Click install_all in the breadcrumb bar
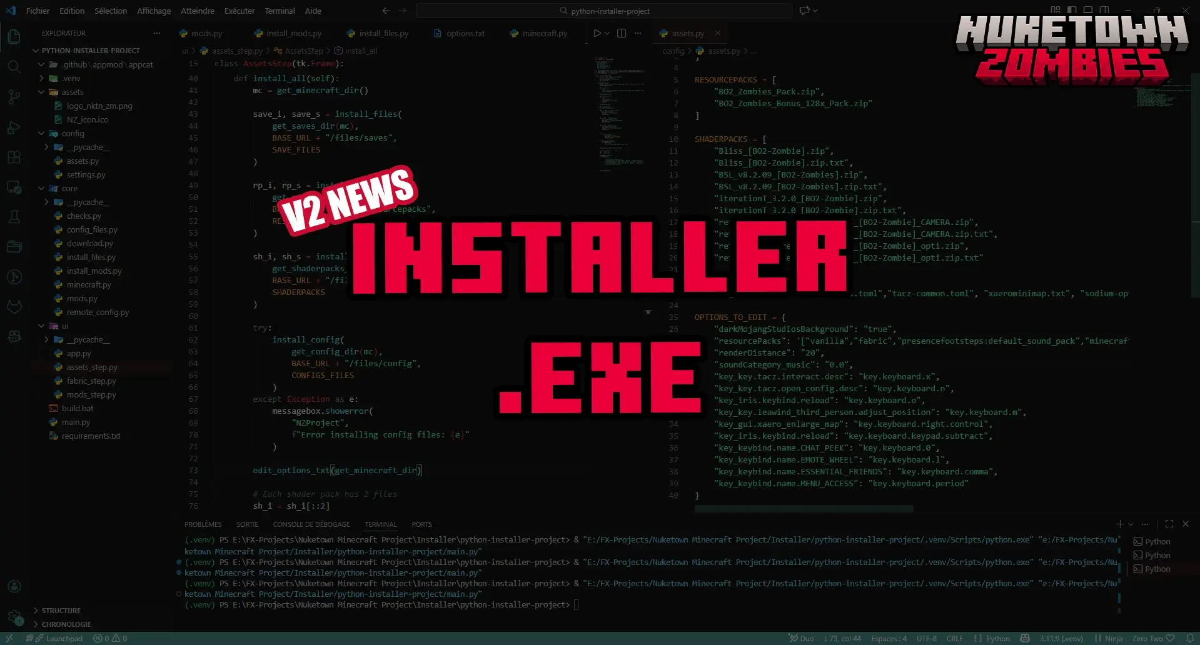The height and width of the screenshot is (645, 1200). tap(361, 51)
